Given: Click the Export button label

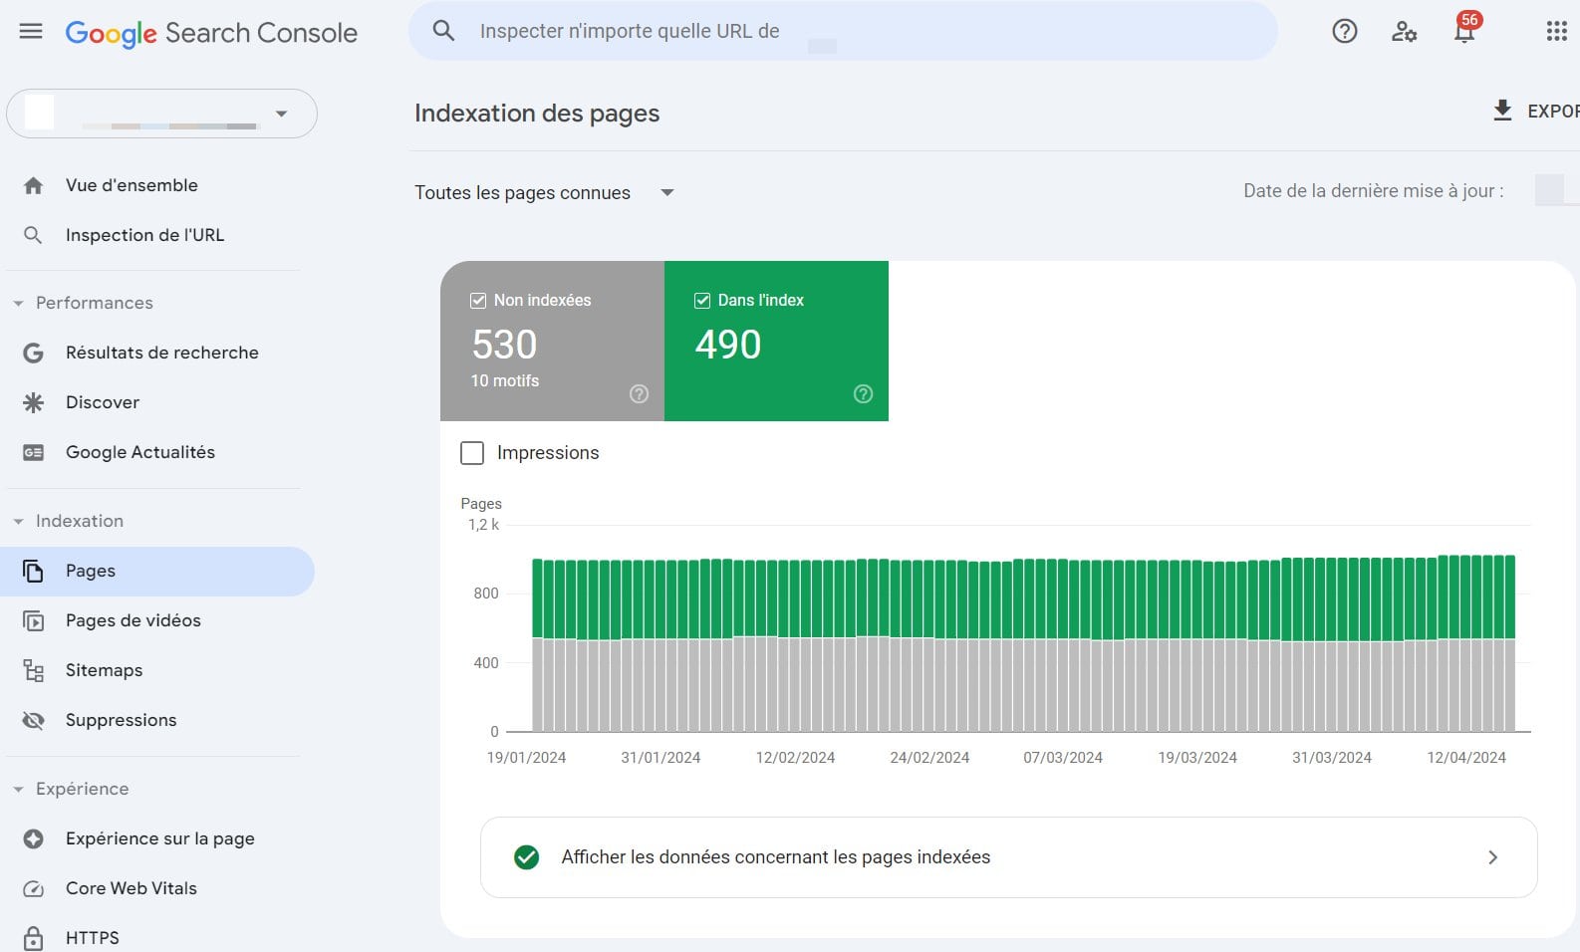Looking at the screenshot, I should click(x=1553, y=112).
